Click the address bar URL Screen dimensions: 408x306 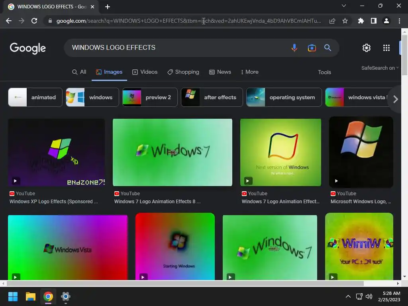[x=188, y=21]
